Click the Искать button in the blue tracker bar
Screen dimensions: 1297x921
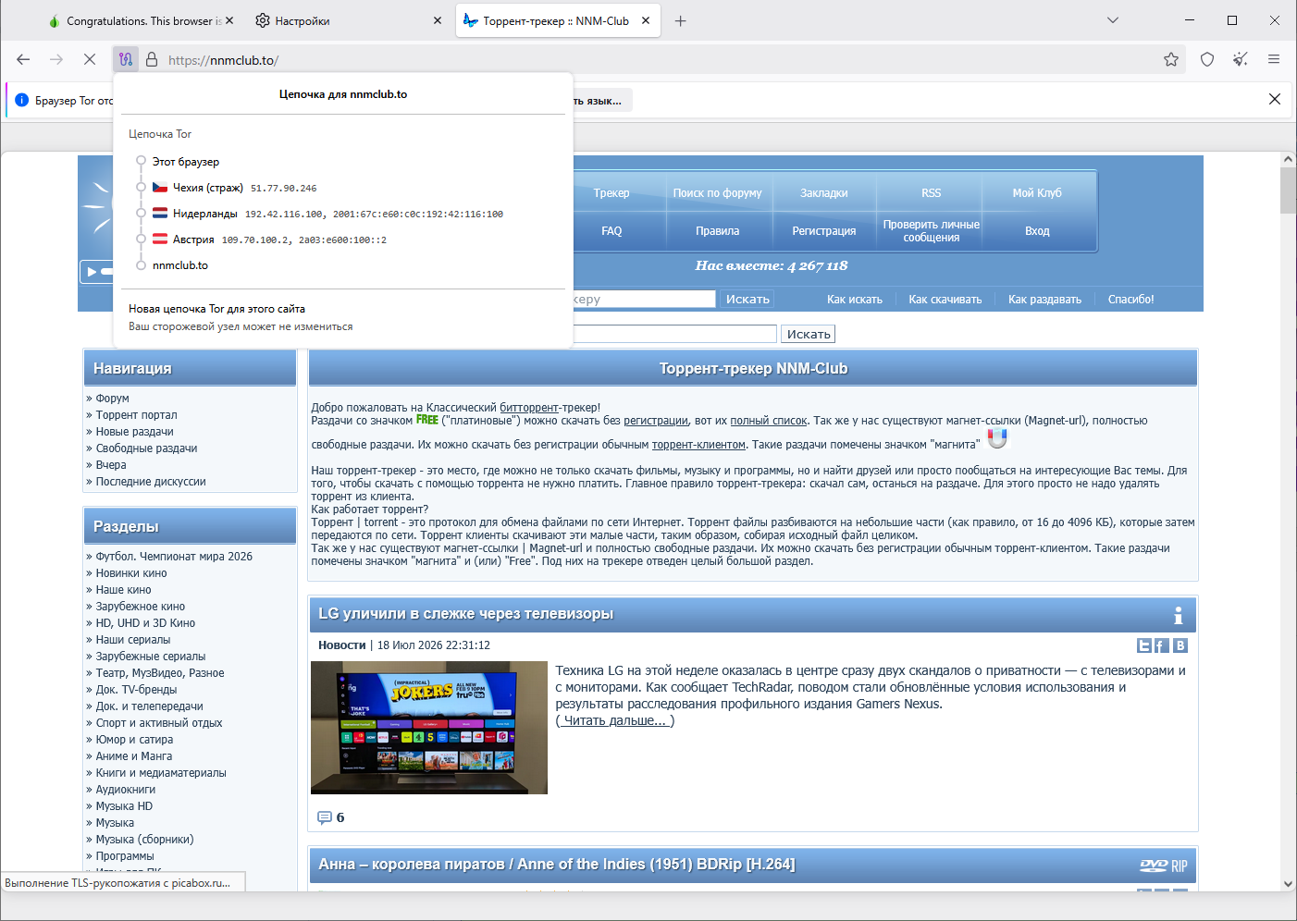click(x=747, y=300)
